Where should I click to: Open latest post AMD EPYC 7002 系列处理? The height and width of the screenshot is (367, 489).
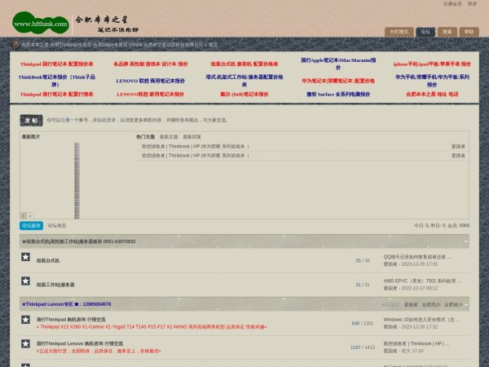click(422, 281)
